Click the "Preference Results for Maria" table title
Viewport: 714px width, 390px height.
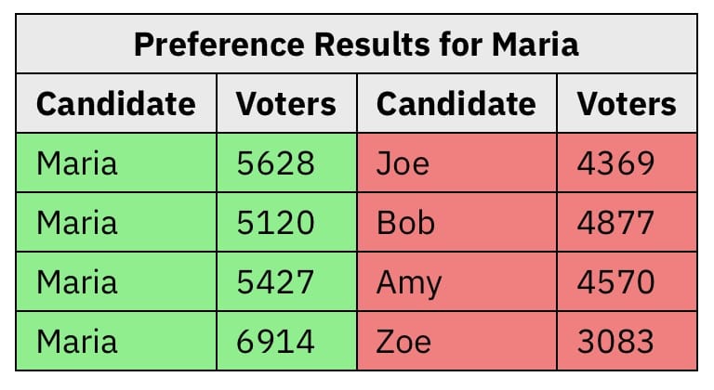pyautogui.click(x=356, y=45)
